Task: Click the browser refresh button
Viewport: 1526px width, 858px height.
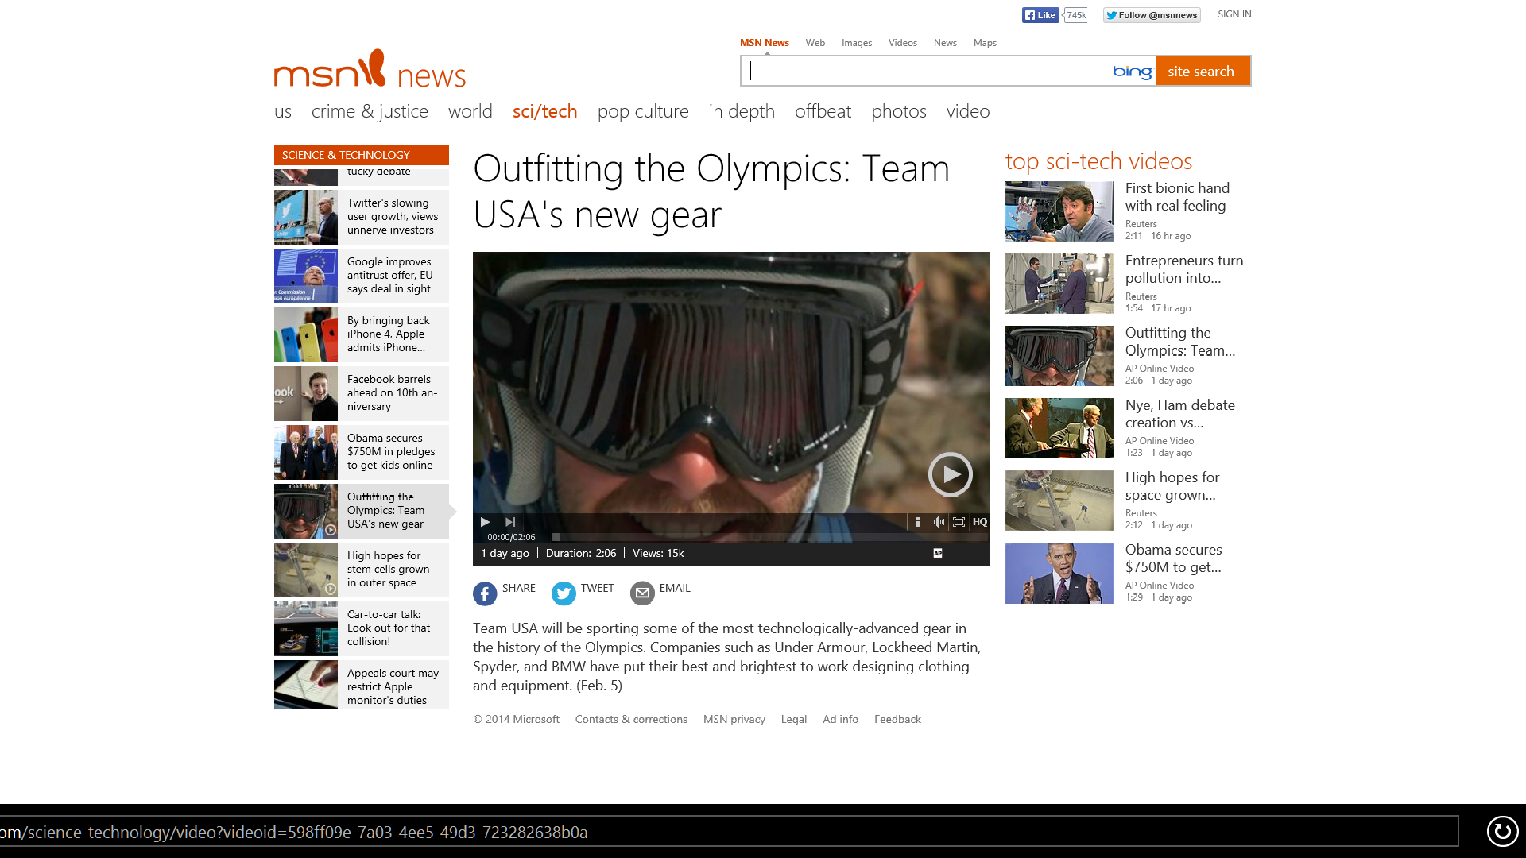Action: (1501, 832)
